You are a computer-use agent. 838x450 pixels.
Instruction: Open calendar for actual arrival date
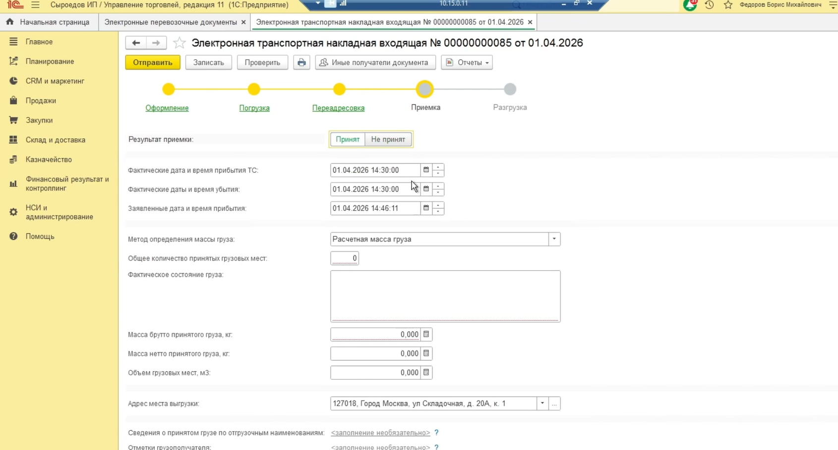click(x=426, y=170)
